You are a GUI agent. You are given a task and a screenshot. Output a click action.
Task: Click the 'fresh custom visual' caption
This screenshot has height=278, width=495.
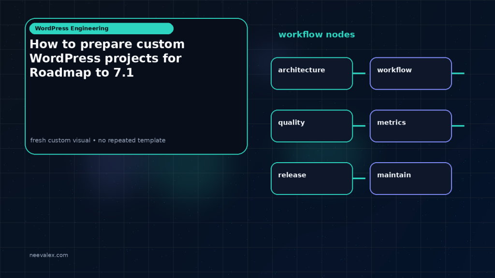[98, 140]
